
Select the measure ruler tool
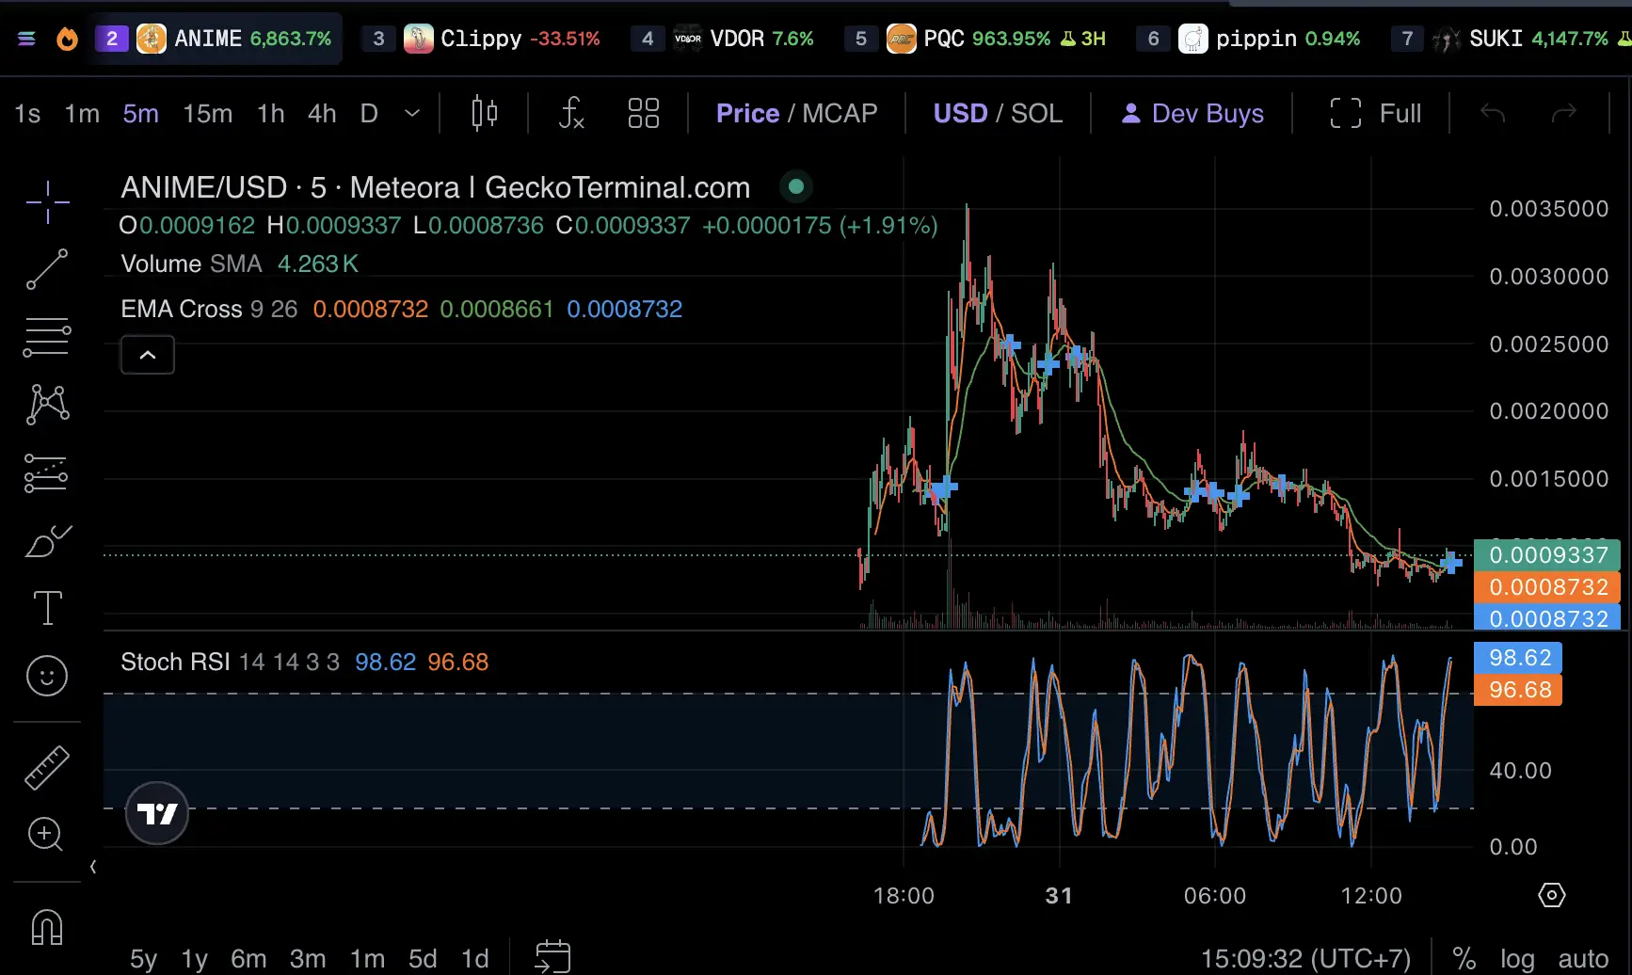[47, 767]
